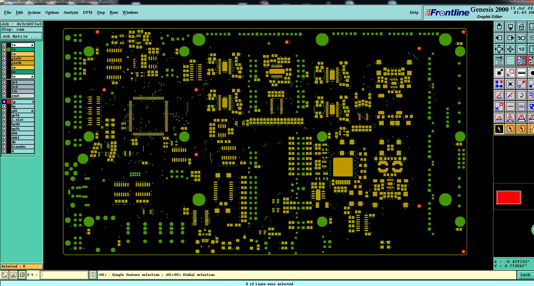
Task: Toggle the checkbox for layer ss
Action: click(x=4, y=67)
